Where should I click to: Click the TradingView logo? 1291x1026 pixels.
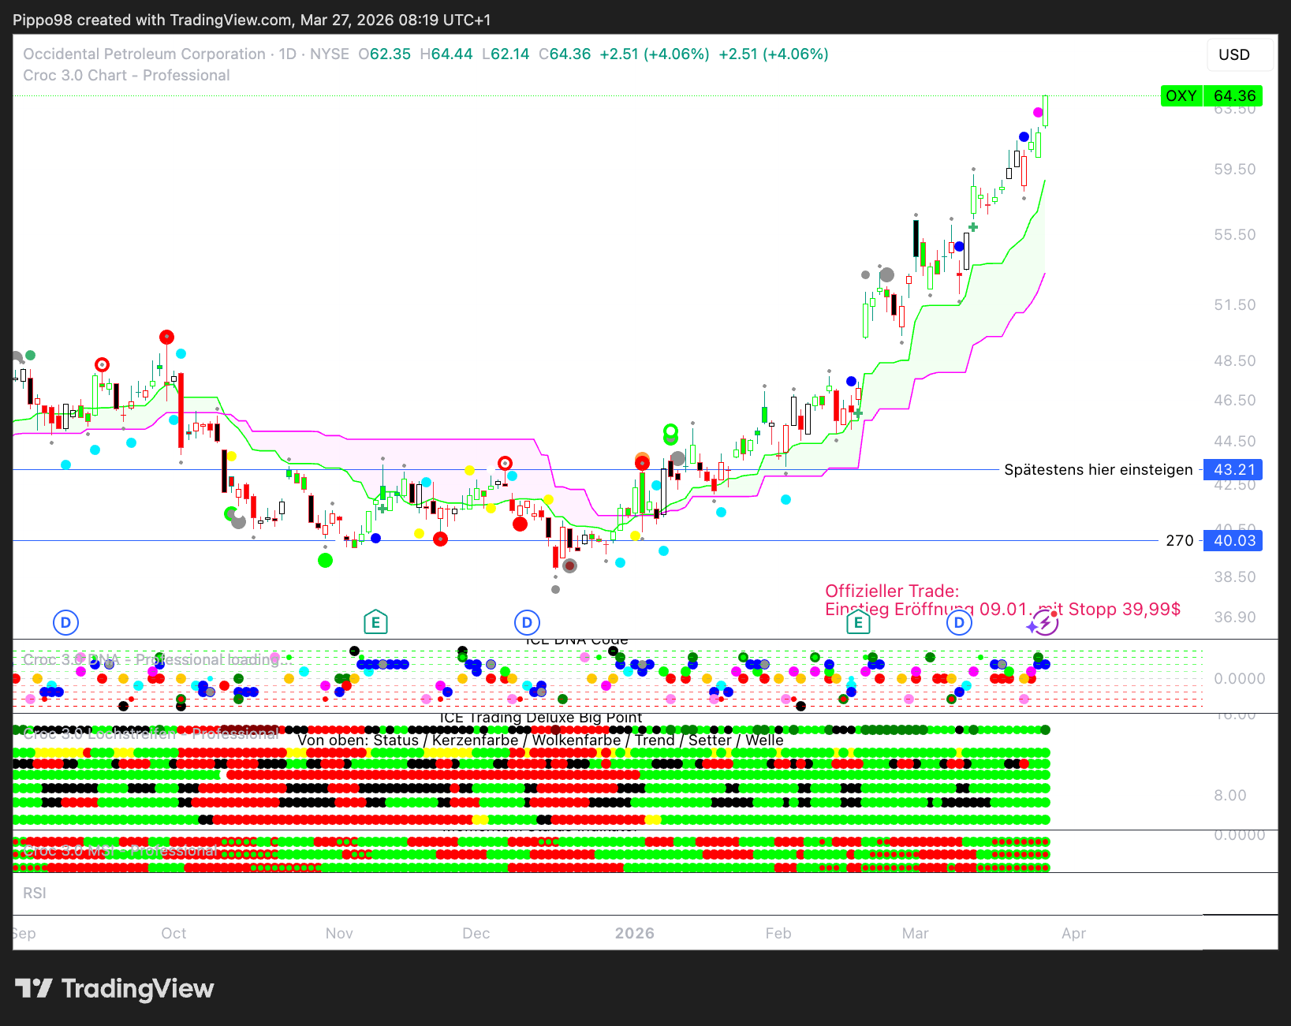coord(114,988)
